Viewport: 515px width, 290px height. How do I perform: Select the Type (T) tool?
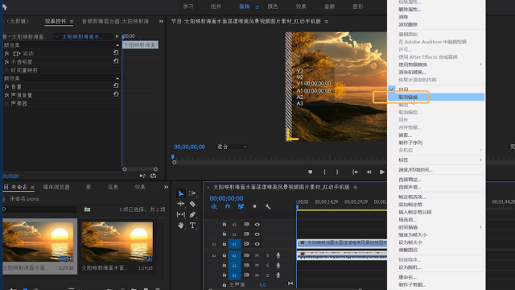[192, 226]
